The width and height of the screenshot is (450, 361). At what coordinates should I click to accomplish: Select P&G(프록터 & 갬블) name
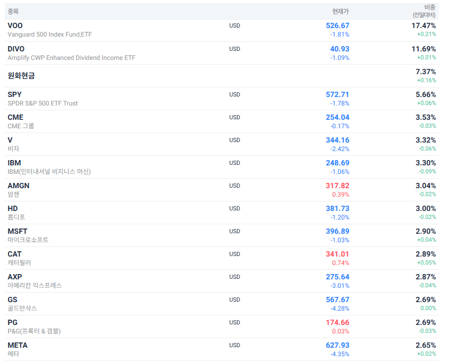tap(34, 331)
